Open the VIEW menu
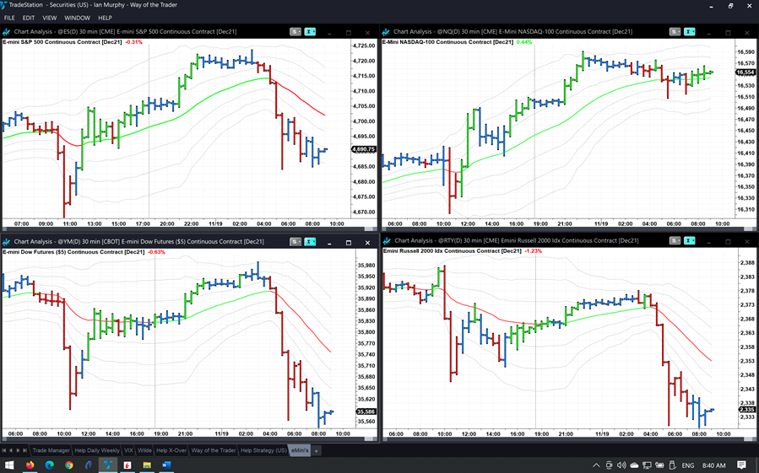Image resolution: width=759 pixels, height=473 pixels. coord(49,18)
